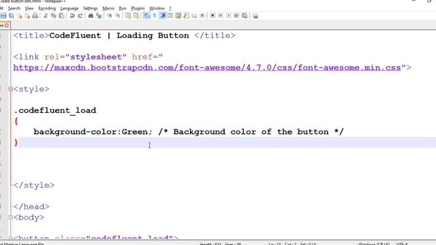Open the Settings menu

click(x=91, y=8)
